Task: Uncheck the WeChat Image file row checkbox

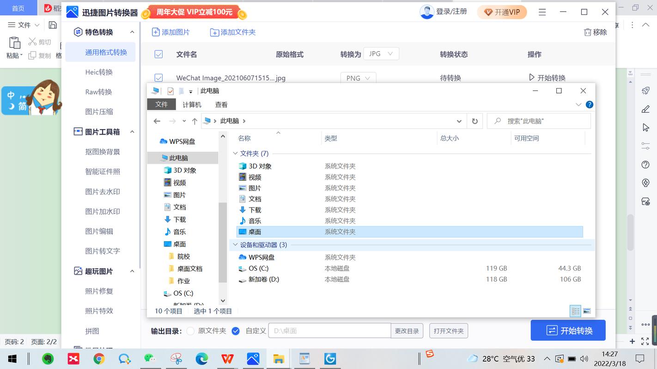Action: pos(158,77)
